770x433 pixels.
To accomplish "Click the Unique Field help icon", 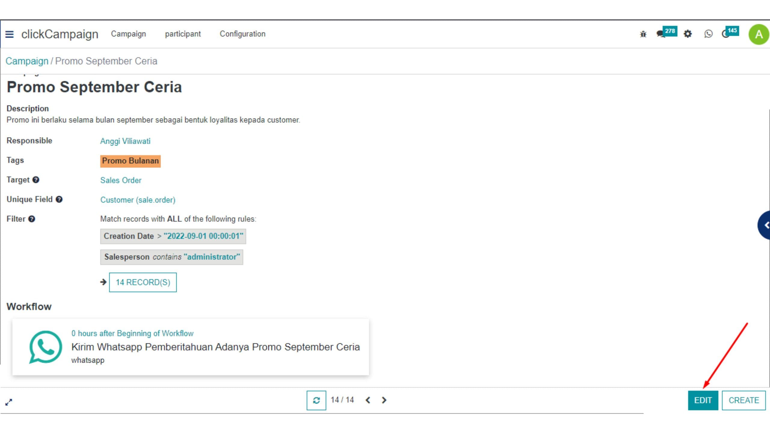I will [59, 199].
